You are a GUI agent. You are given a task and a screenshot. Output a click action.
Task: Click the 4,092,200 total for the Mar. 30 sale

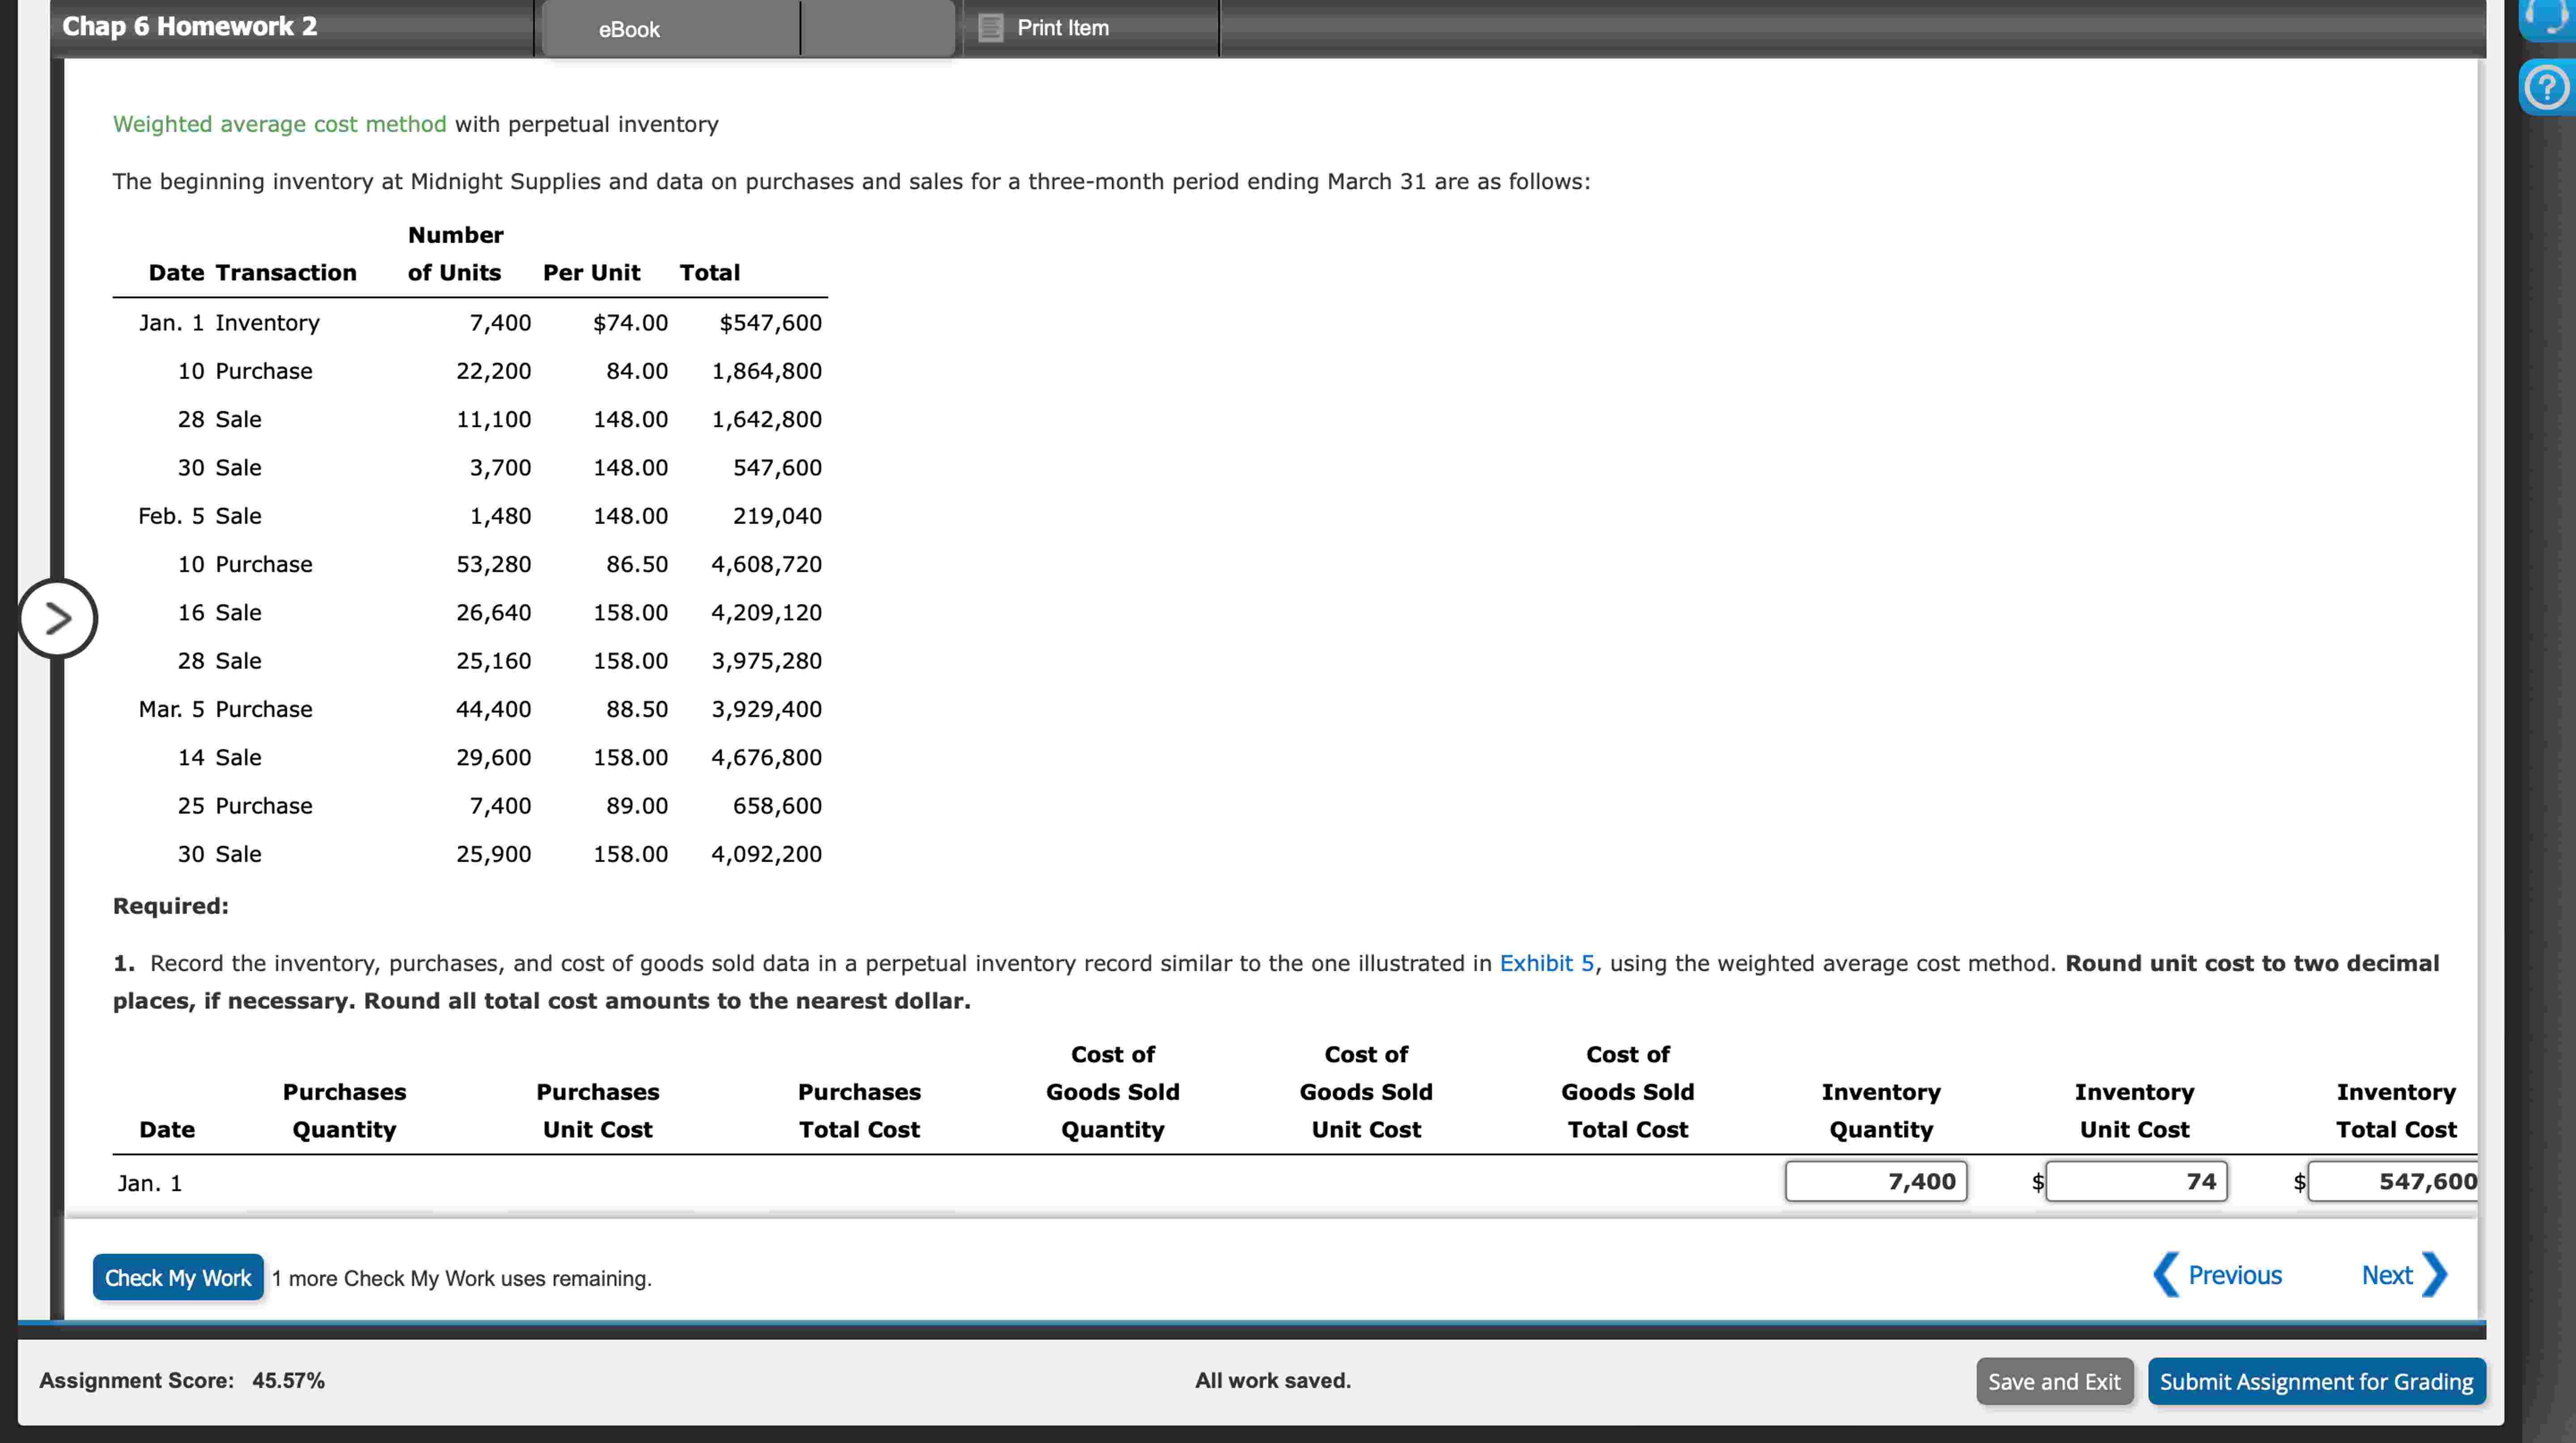(x=766, y=854)
